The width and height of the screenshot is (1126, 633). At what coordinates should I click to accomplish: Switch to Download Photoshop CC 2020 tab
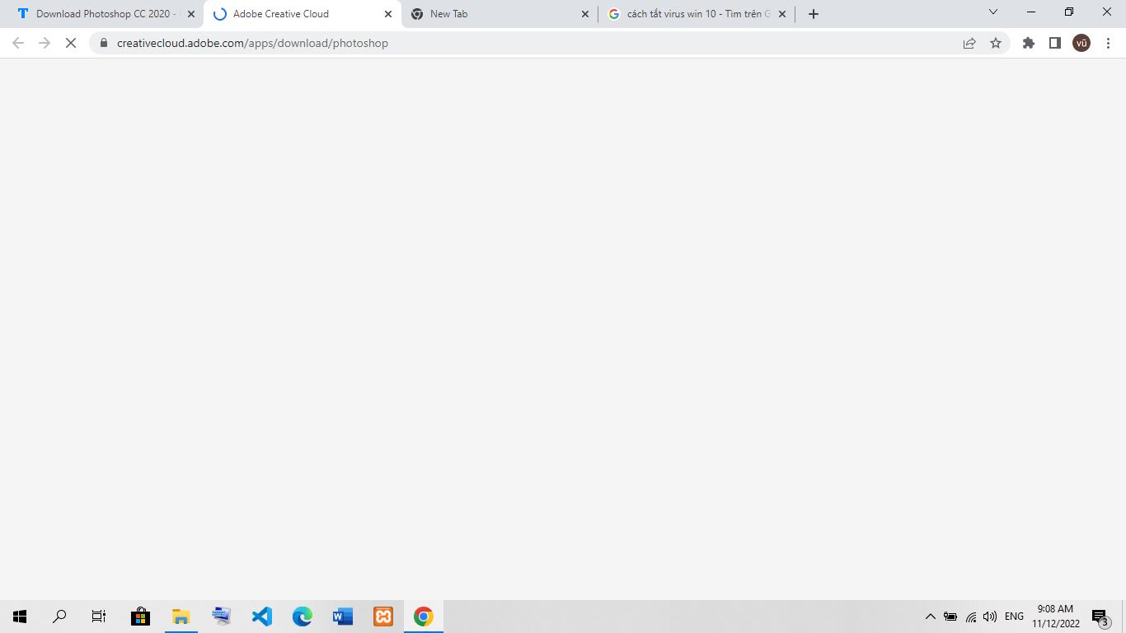tap(102, 14)
